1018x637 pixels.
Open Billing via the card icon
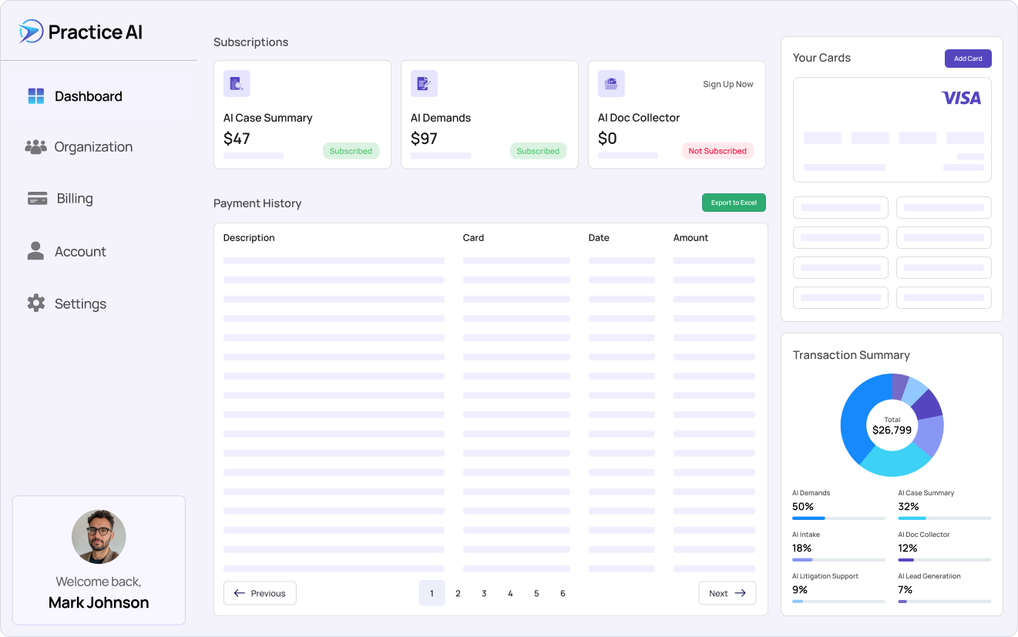click(36, 198)
